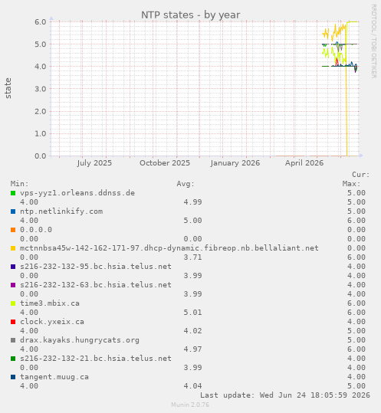Click the RRDTOOL / TOBI OETIKER vertical text

[x=373, y=41]
